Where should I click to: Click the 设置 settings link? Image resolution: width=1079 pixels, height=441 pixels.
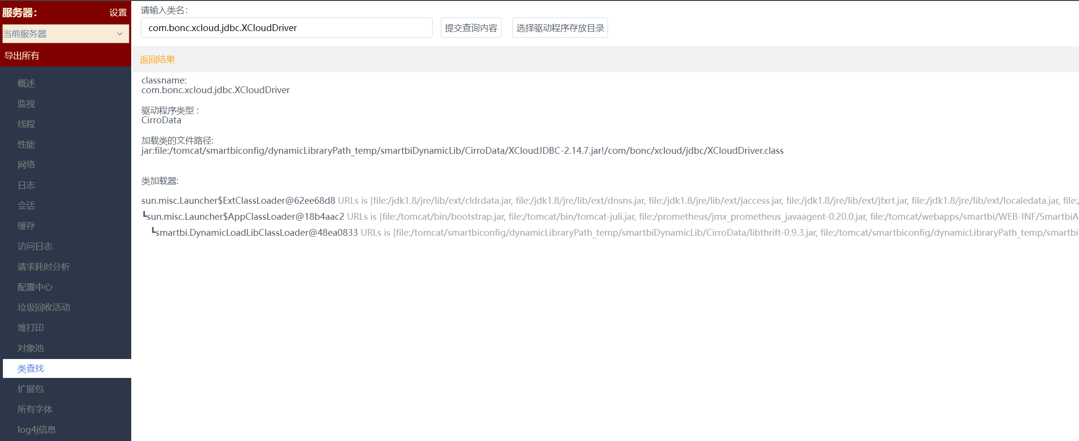tap(118, 13)
